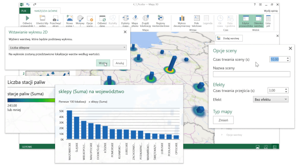Toggle Etykiety mapy icon
The width and height of the screenshot is (300, 166).
coord(126,18)
